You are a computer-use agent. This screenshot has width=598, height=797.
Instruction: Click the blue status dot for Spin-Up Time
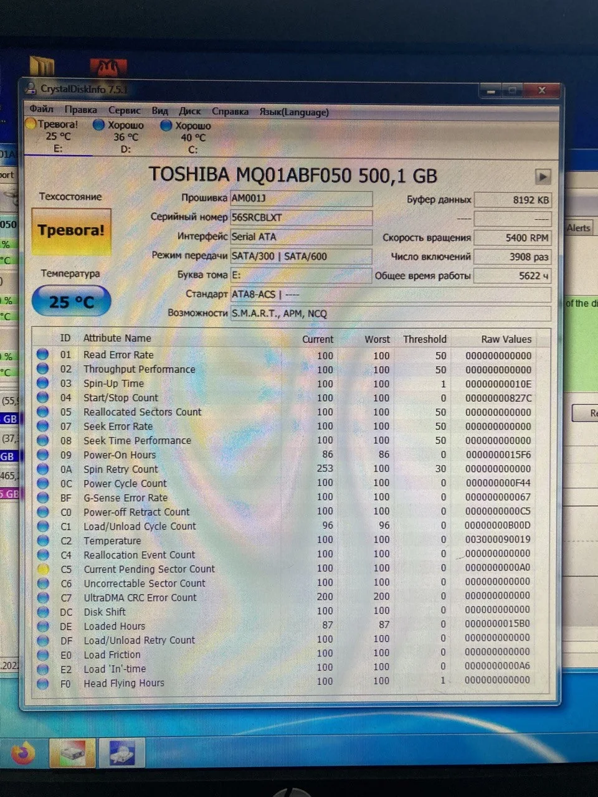(x=43, y=382)
